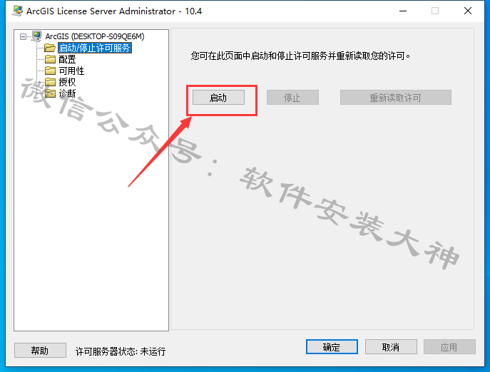Click the folder icon beside 授权
The image size is (490, 372).
click(50, 82)
